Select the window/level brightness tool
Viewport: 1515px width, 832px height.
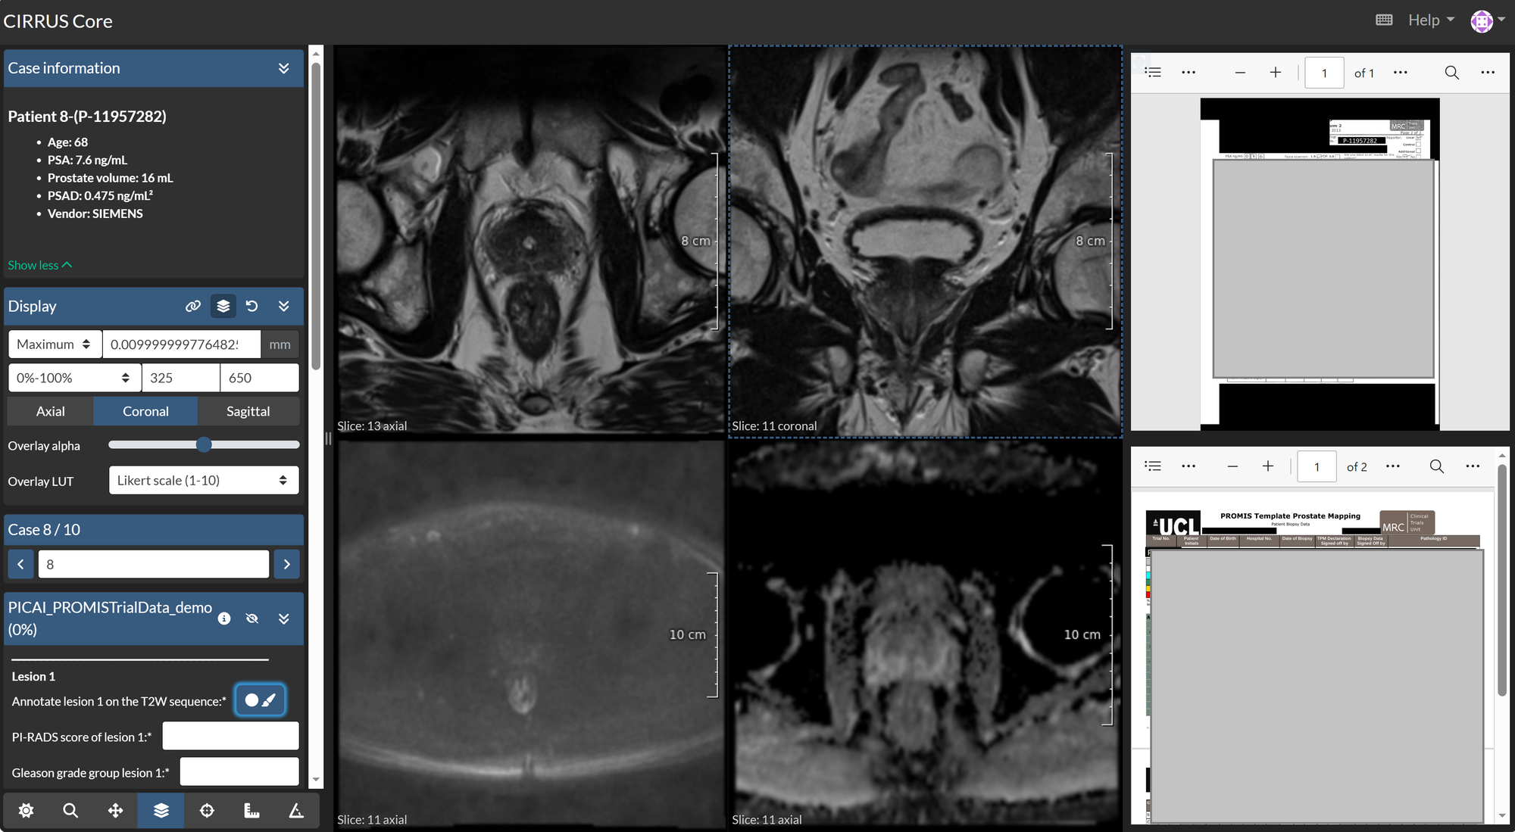pyautogui.click(x=26, y=811)
